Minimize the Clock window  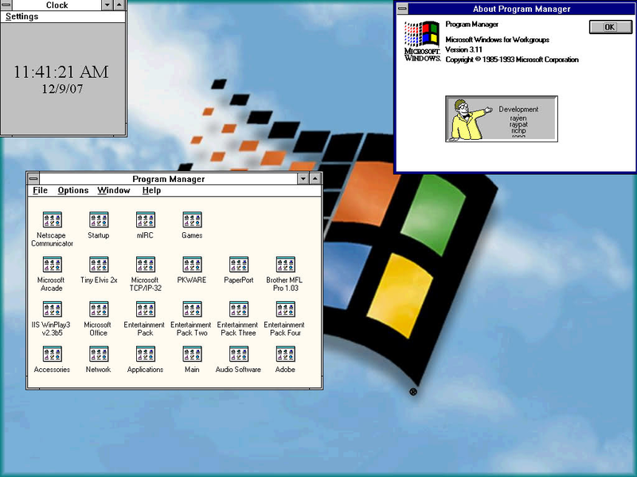click(x=107, y=5)
